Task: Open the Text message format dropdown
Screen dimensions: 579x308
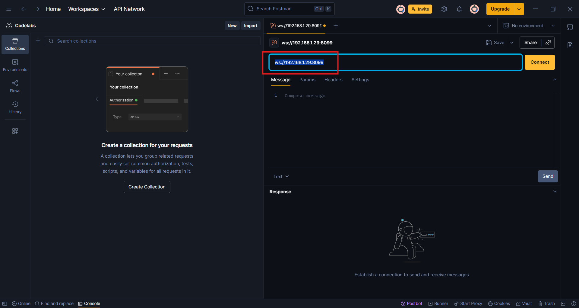Action: pos(281,177)
